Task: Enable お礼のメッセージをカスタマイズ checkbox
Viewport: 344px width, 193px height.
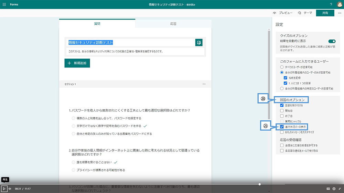Action: [x=282, y=132]
